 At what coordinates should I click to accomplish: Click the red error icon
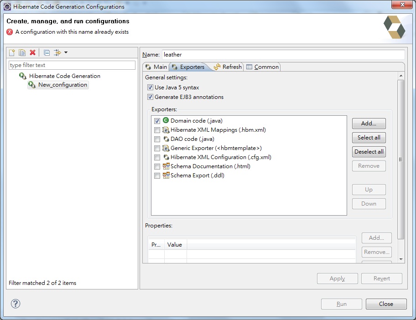(x=10, y=32)
